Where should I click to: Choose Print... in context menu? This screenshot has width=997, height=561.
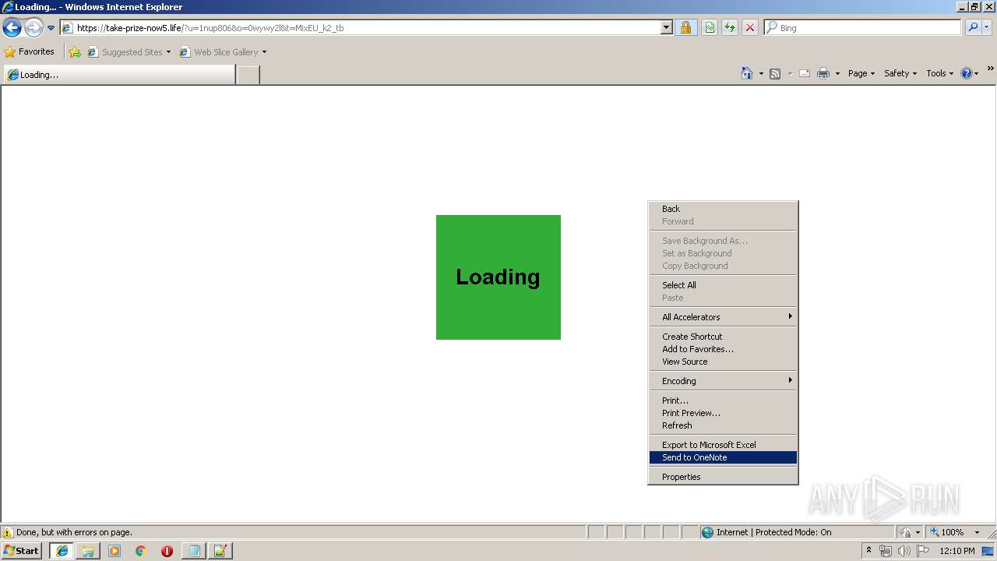click(x=723, y=400)
